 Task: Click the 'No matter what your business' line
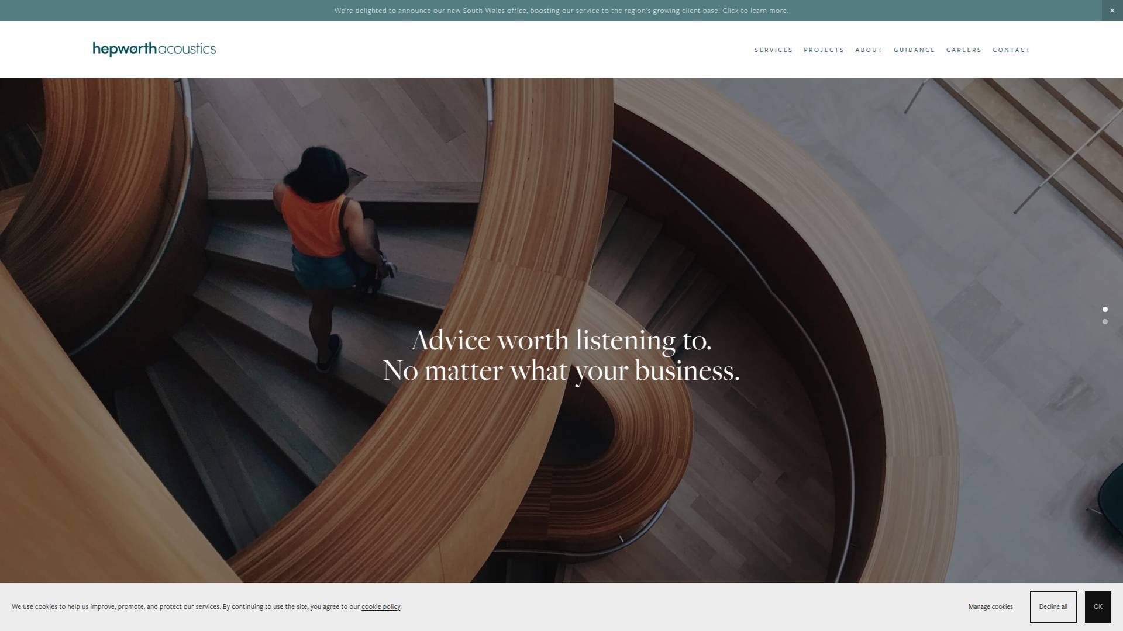(x=561, y=371)
